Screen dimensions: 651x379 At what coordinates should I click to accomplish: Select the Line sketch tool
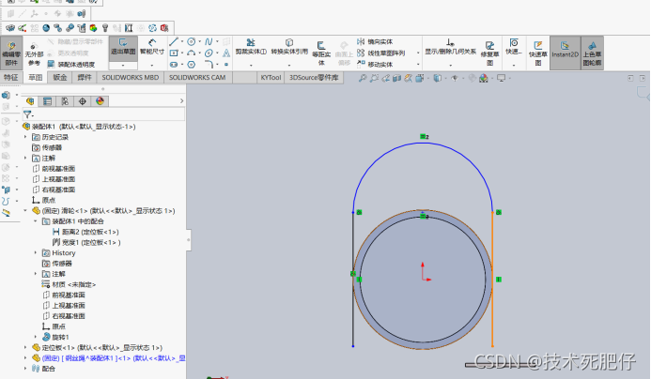click(174, 41)
